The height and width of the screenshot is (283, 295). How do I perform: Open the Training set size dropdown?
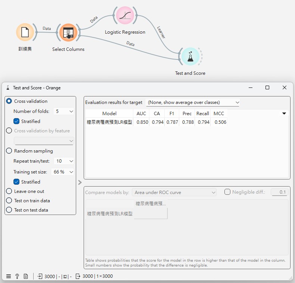pyautogui.click(x=63, y=172)
